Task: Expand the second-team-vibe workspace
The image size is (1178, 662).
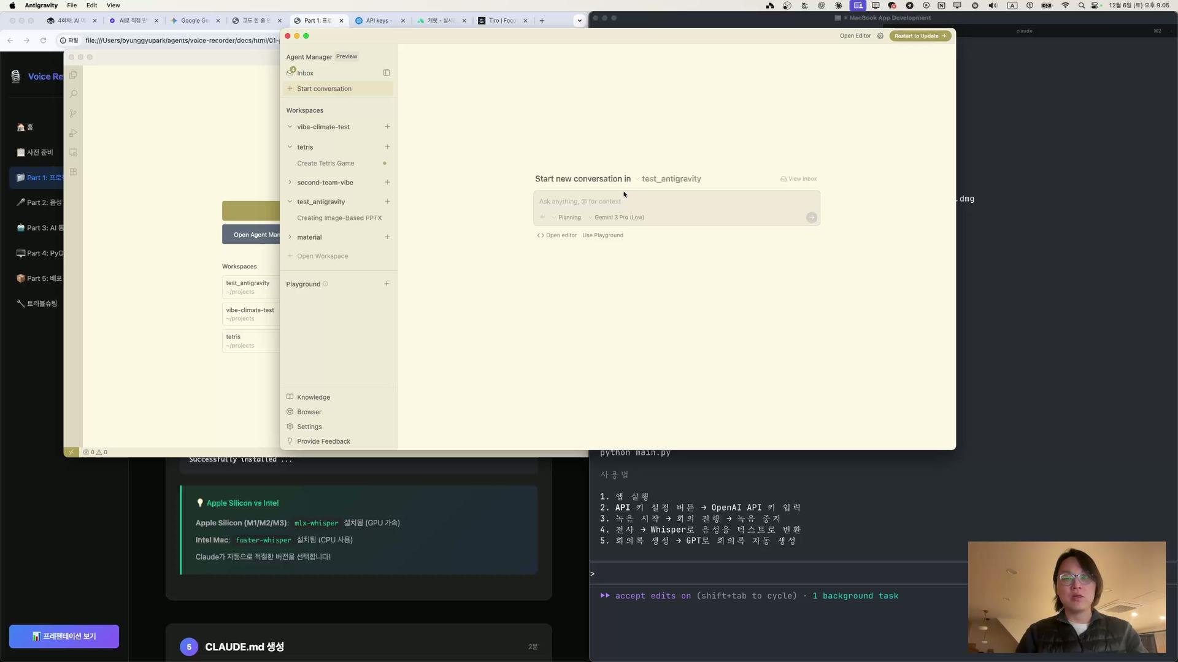Action: [290, 183]
